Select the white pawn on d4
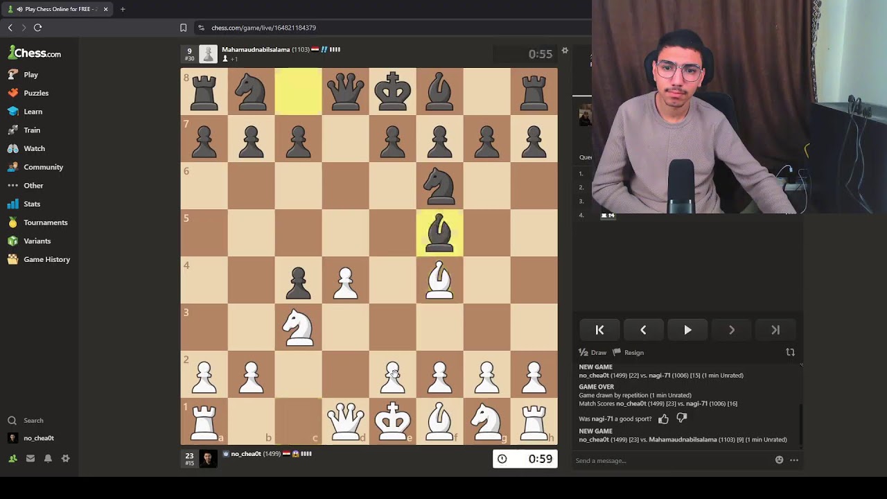This screenshot has width=887, height=499. 345,279
